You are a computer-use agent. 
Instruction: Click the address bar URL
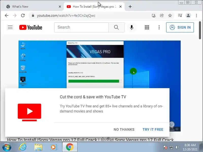point(66,15)
